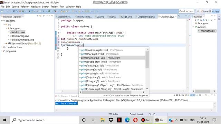The height and width of the screenshot is (124, 221).
Task: Click the Task View icon on taskbar
Action: tap(94, 120)
